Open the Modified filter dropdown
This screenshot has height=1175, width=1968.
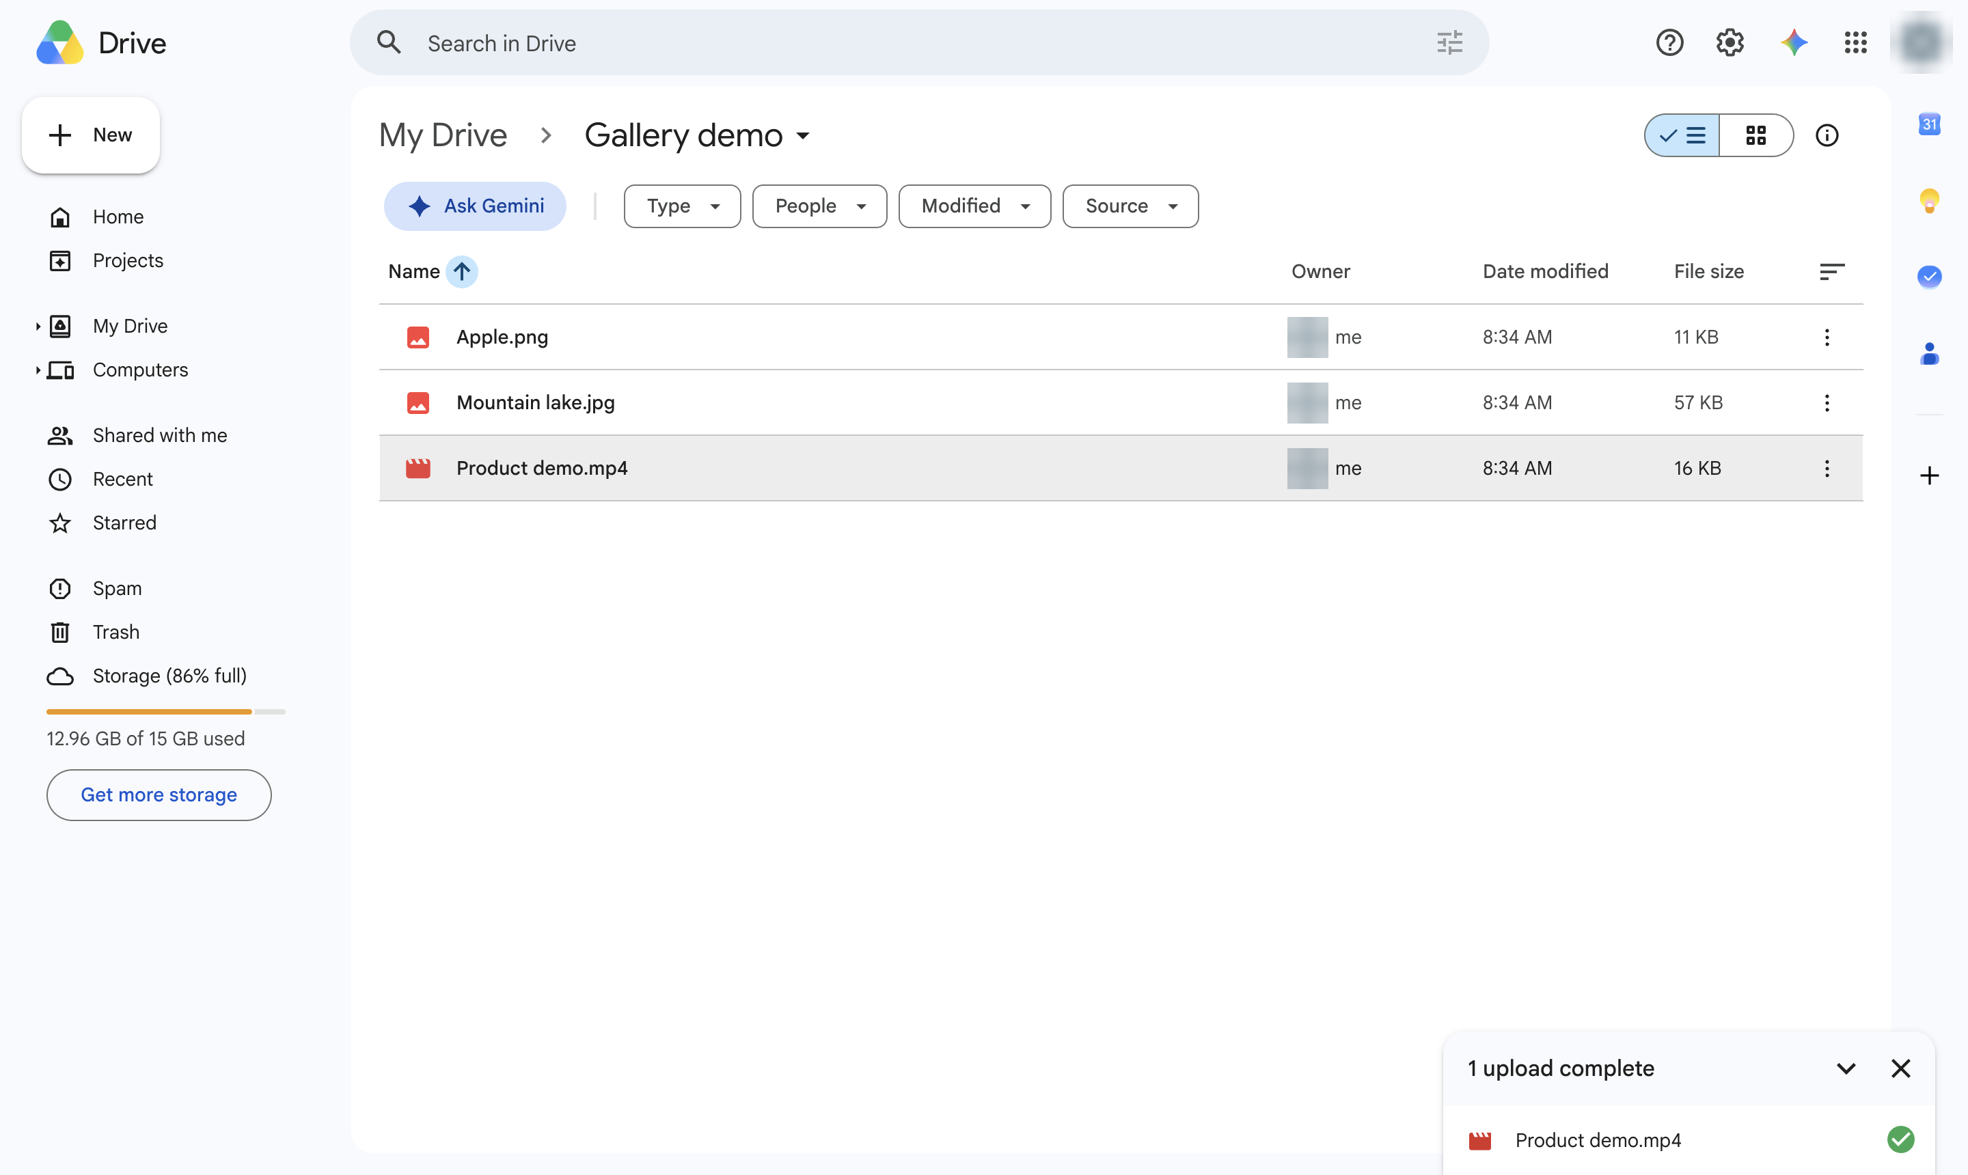pos(974,207)
